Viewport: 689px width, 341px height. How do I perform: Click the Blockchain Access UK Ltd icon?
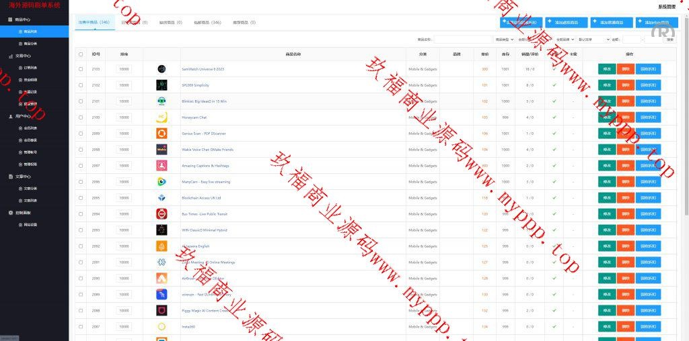[x=161, y=198]
